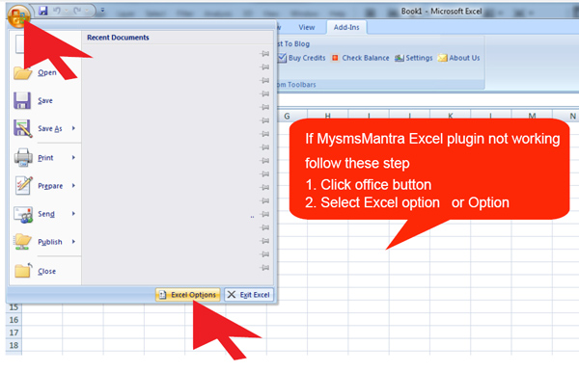Select column G header
This screenshot has height=372, width=579.
point(287,116)
